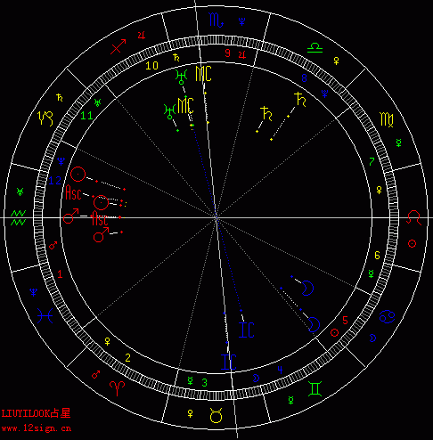The width and height of the screenshot is (433, 440).
Task: Select the red Leo sign glyph
Action: click(414, 217)
